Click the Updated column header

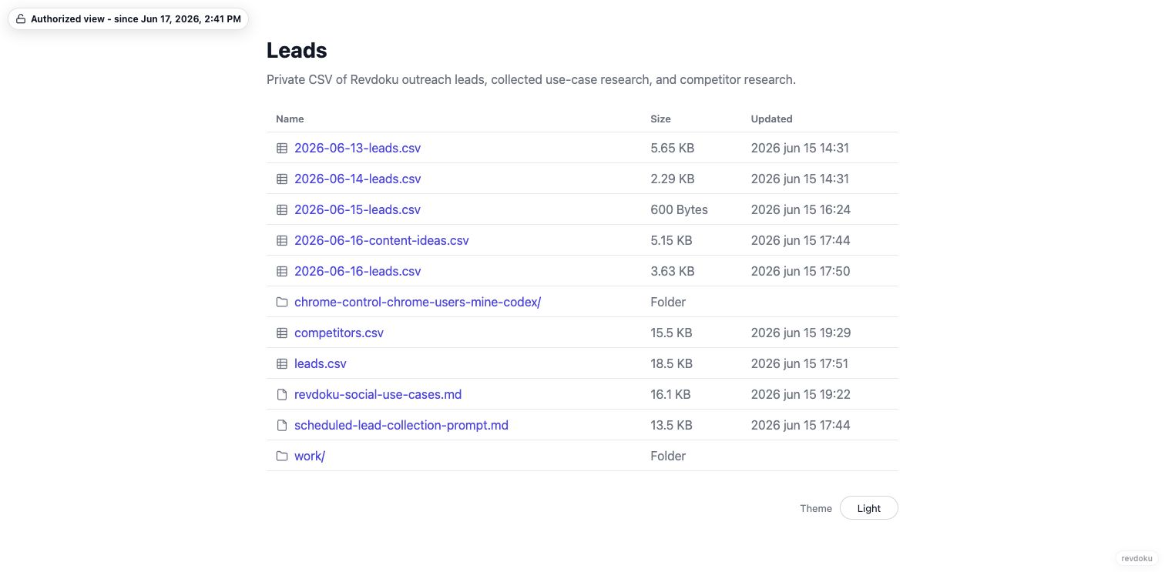coord(771,119)
